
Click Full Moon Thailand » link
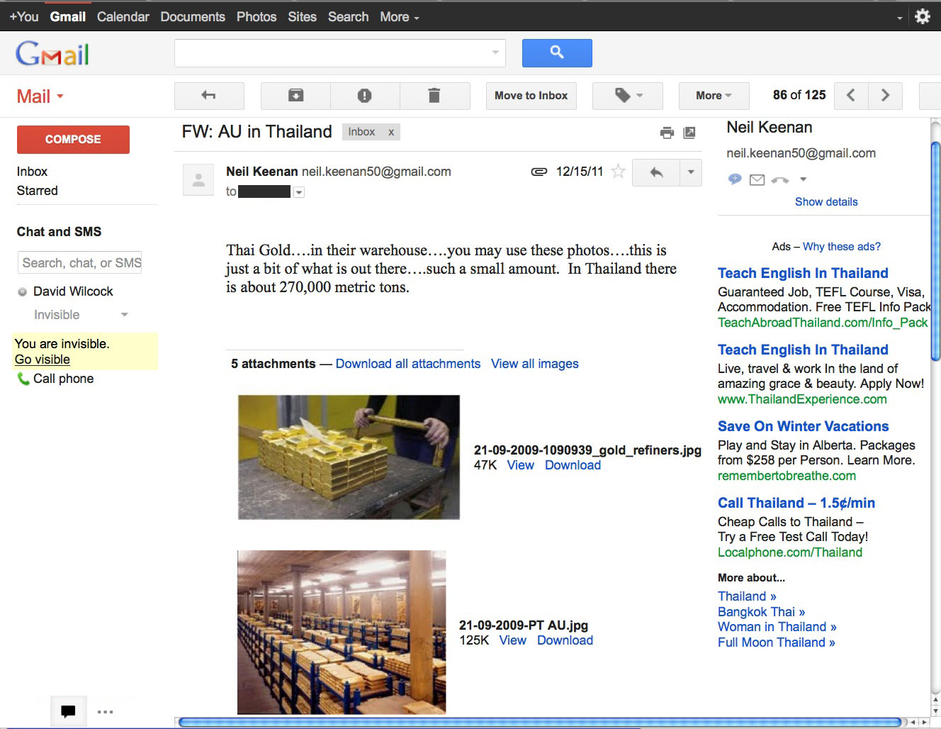777,642
